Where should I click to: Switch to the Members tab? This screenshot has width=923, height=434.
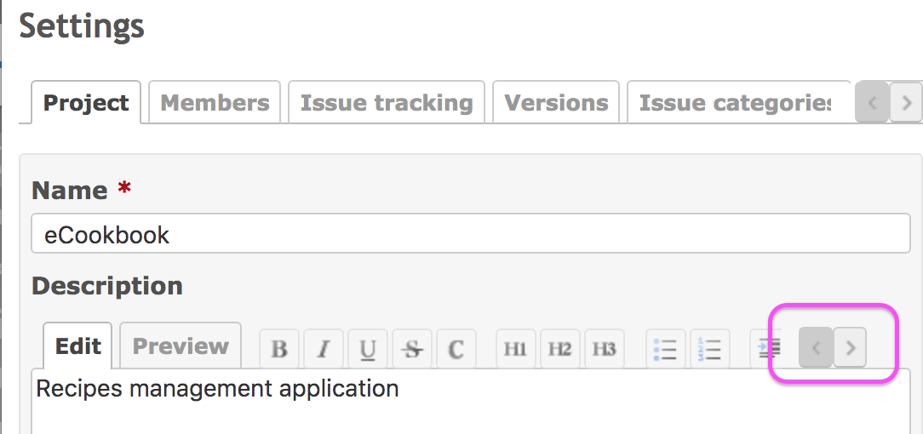tap(215, 103)
